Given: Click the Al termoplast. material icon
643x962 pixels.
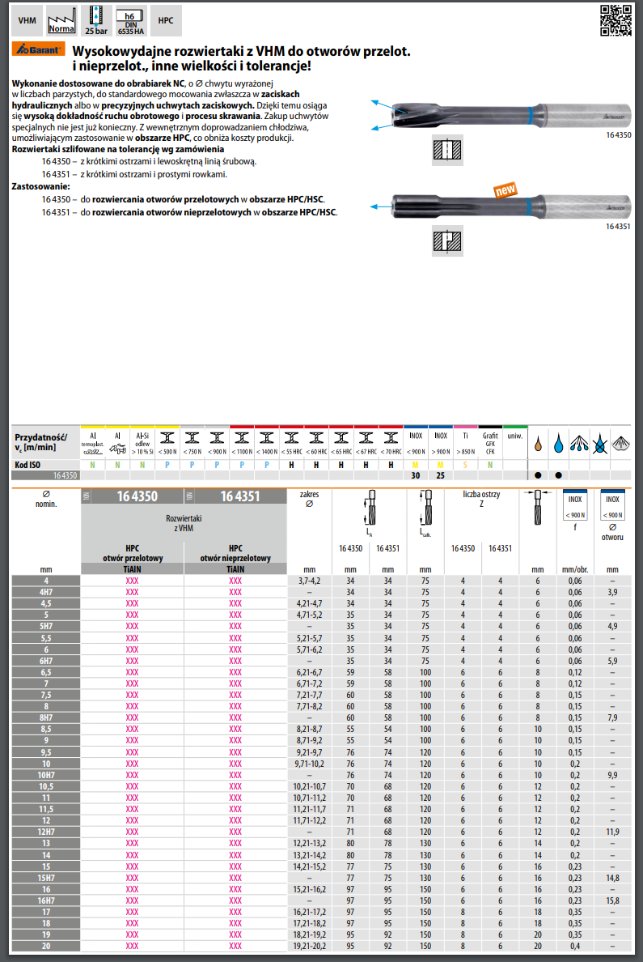Looking at the screenshot, I should coord(92,443).
